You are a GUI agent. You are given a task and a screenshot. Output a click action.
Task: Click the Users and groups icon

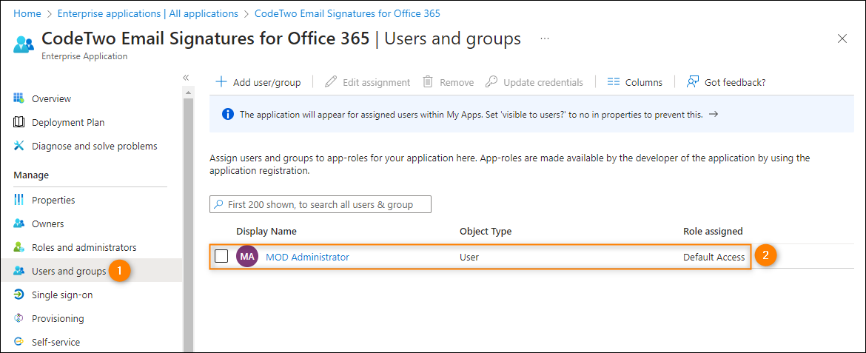click(19, 271)
